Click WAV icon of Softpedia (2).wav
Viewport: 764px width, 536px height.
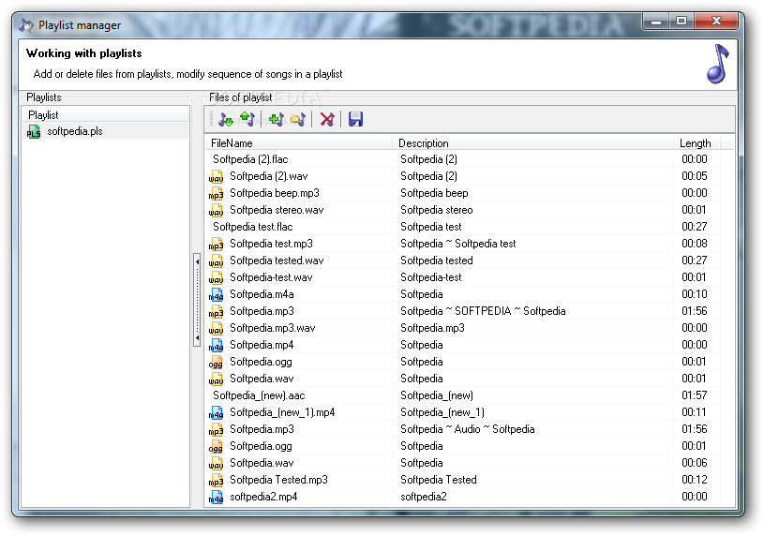click(x=216, y=176)
